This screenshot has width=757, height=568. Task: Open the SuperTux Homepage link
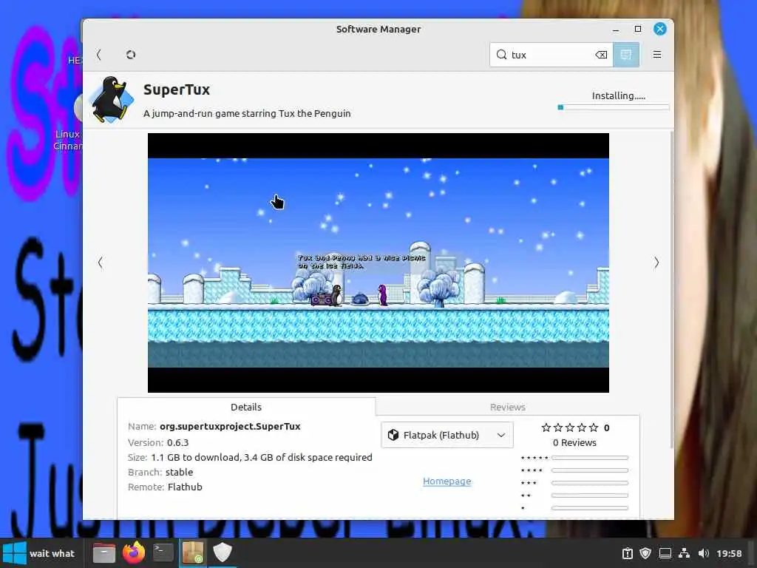point(447,481)
